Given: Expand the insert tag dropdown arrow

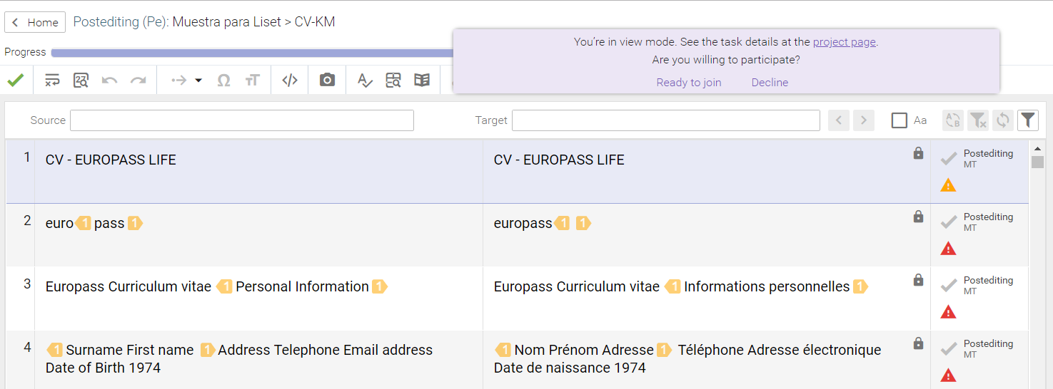Looking at the screenshot, I should (x=198, y=80).
